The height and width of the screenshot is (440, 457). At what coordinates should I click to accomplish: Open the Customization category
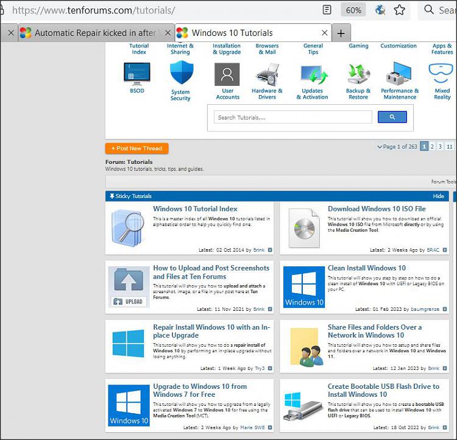pyautogui.click(x=399, y=46)
